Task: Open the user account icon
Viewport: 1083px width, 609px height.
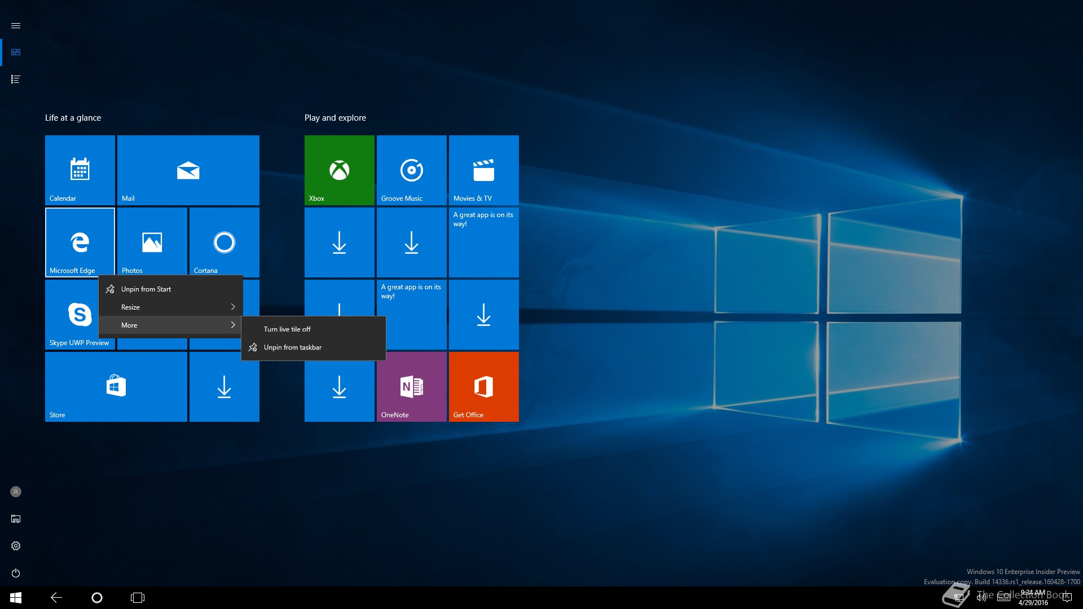Action: pyautogui.click(x=16, y=492)
